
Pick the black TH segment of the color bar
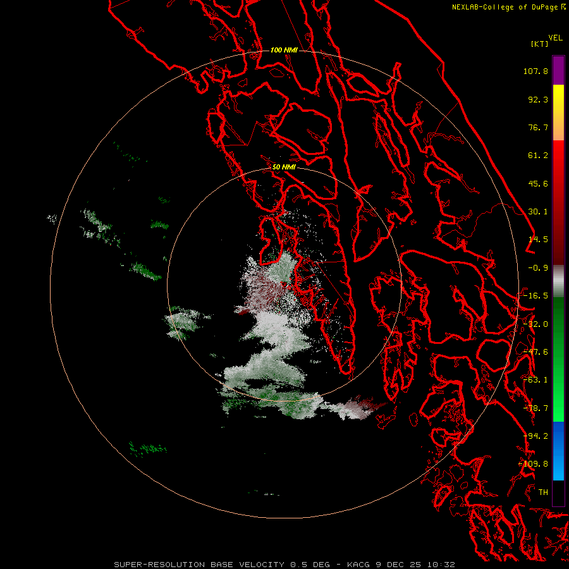(558, 493)
